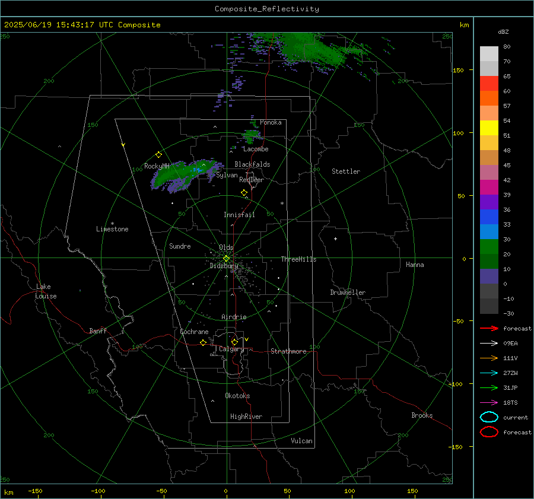Click the yellow diamond marker below Cochrane
534x499 pixels.
click(204, 343)
